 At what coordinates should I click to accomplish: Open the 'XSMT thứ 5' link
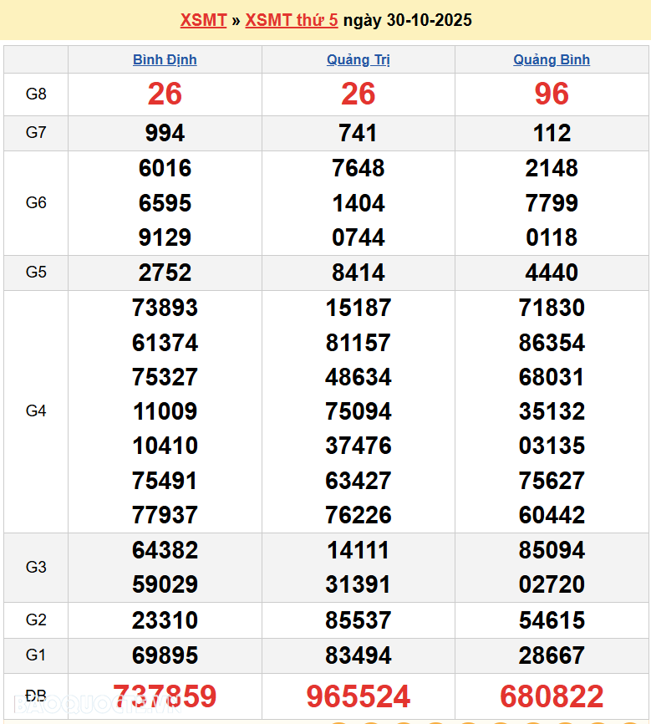292,20
